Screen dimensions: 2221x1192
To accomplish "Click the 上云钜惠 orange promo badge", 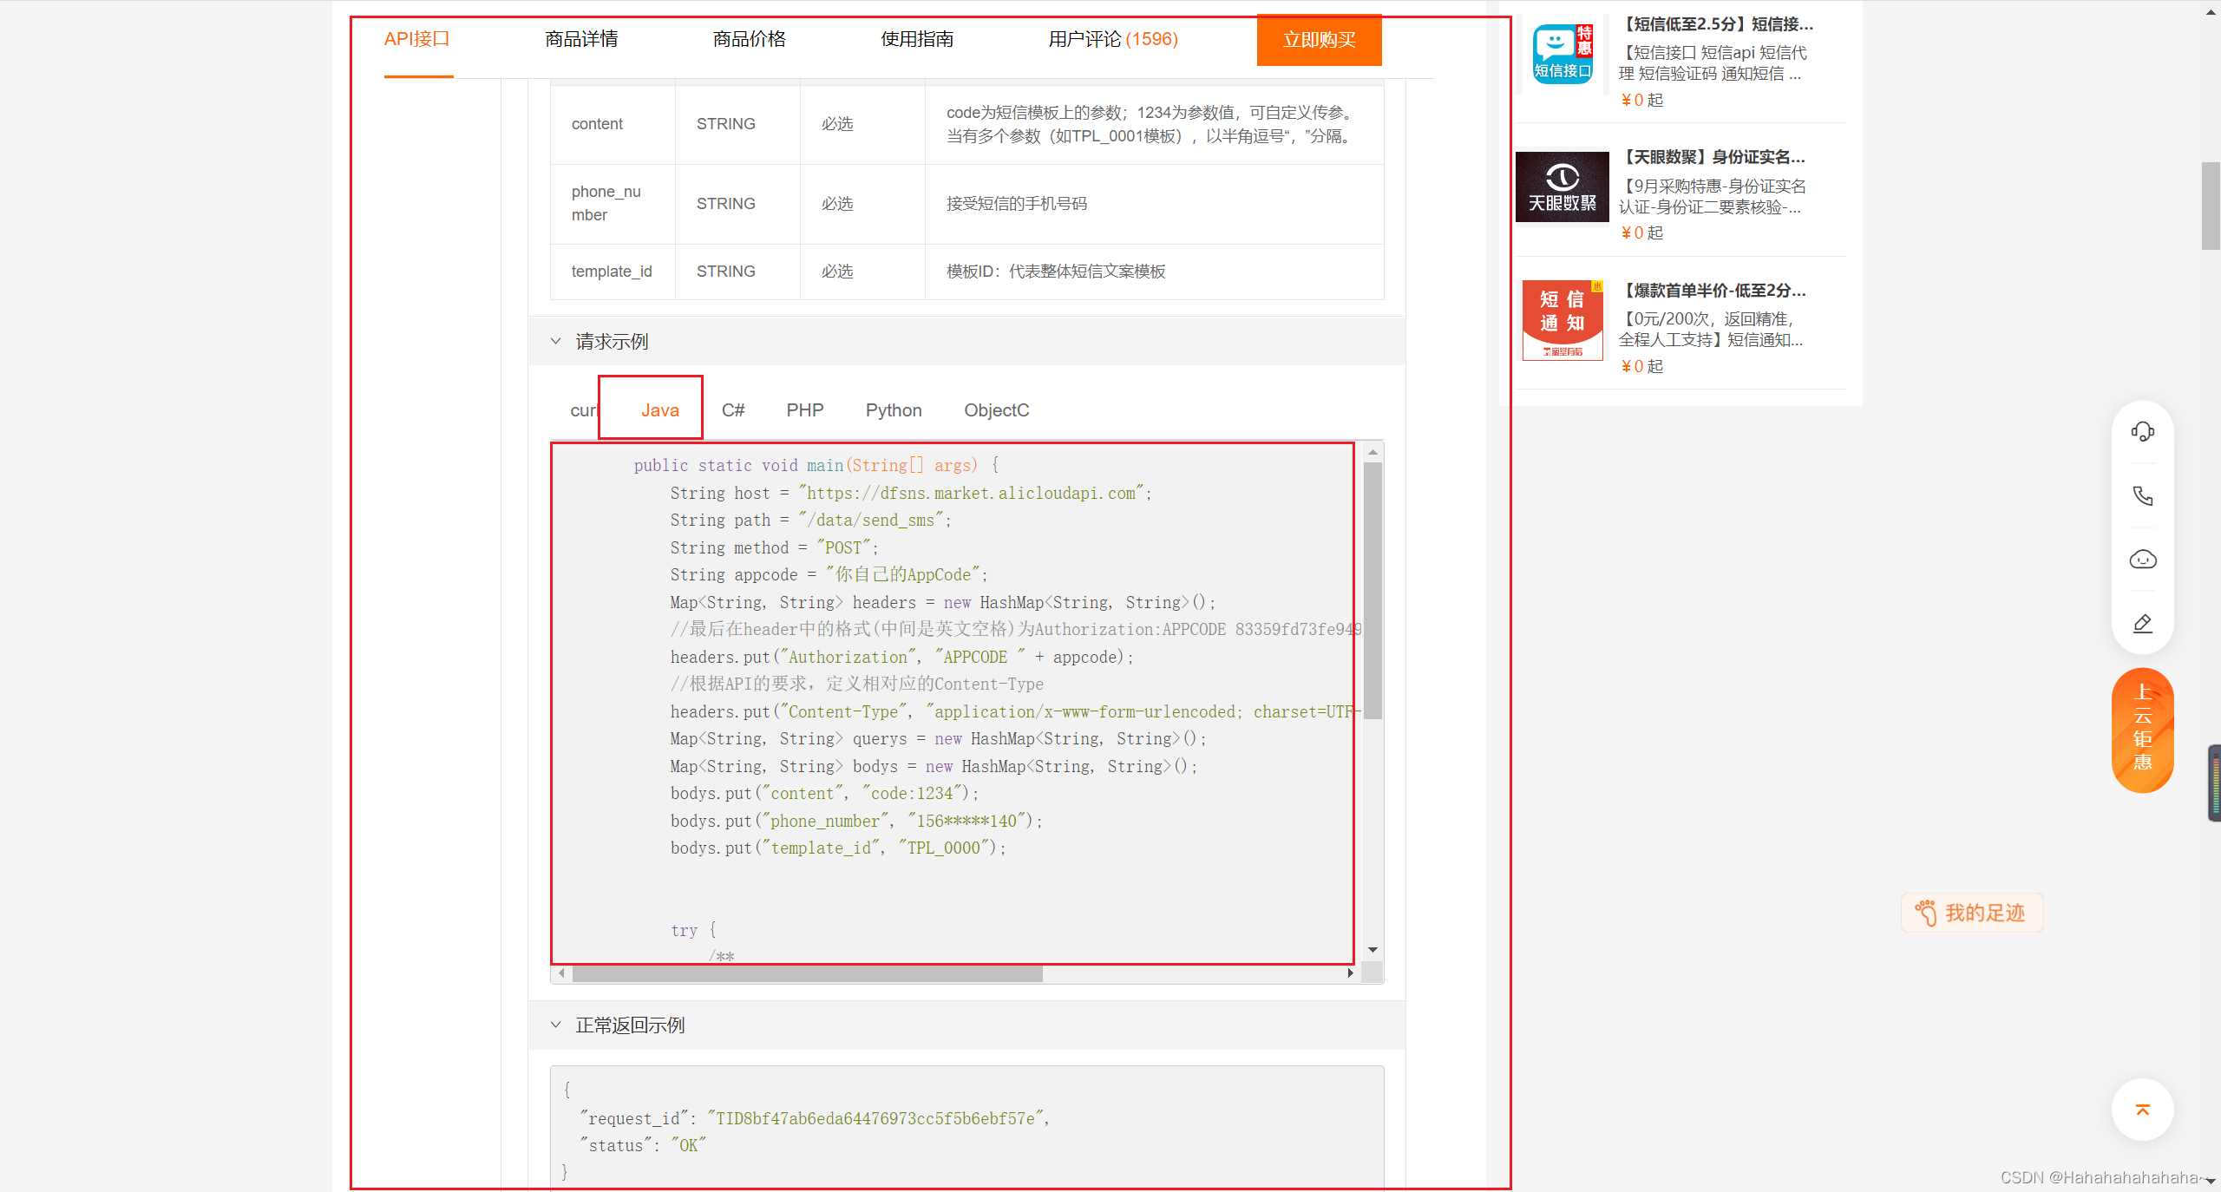I will point(2142,729).
